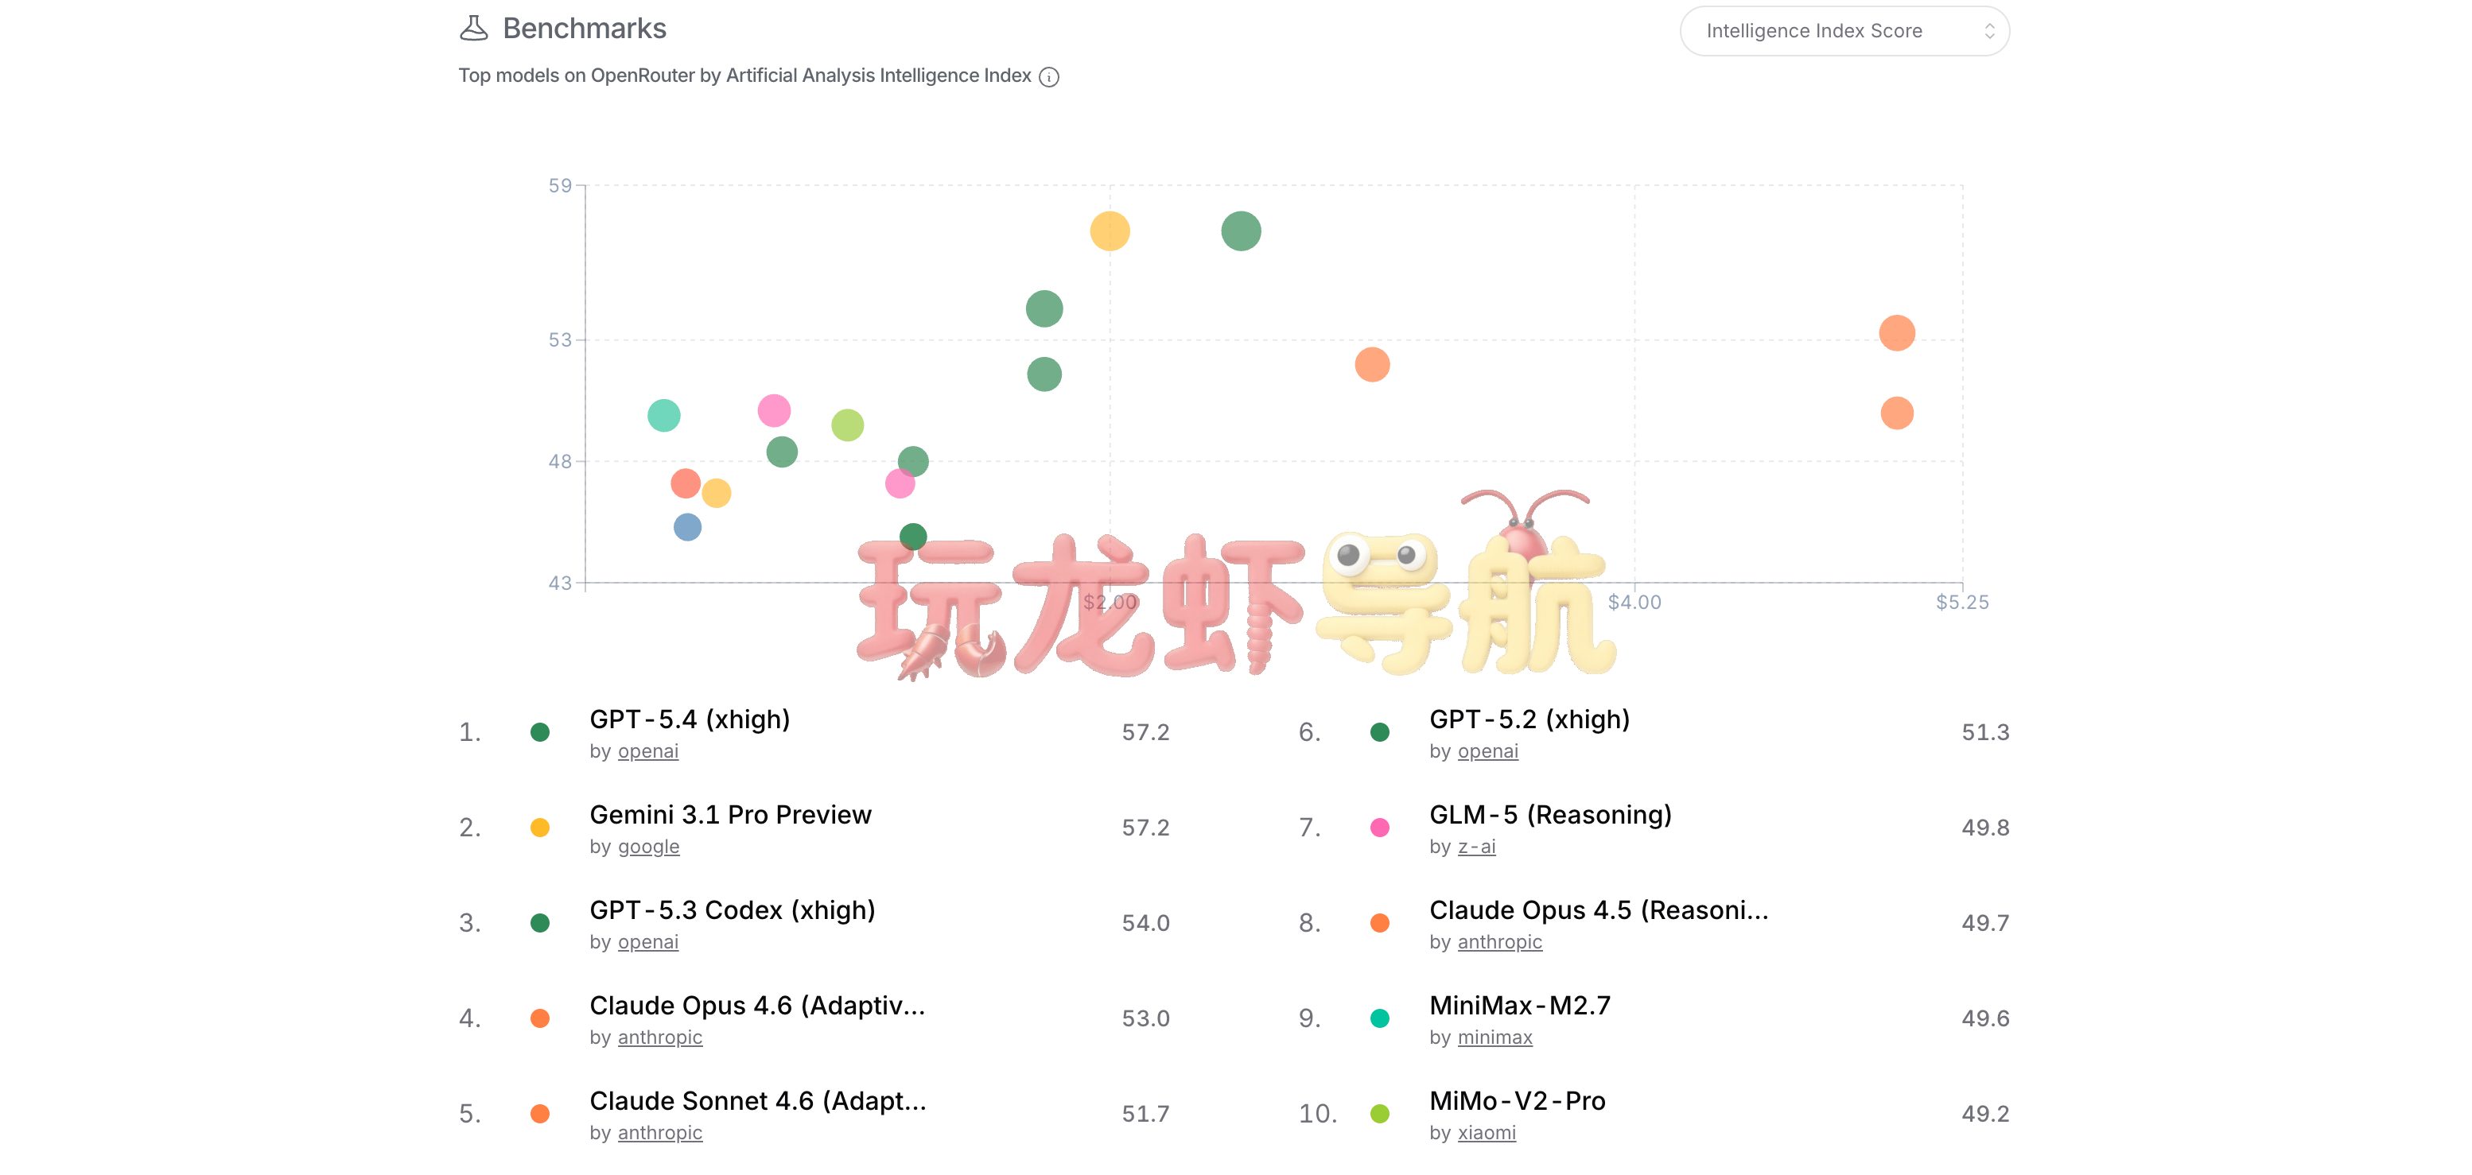Click the lime green chart point
This screenshot has height=1175, width=2472.
(847, 425)
